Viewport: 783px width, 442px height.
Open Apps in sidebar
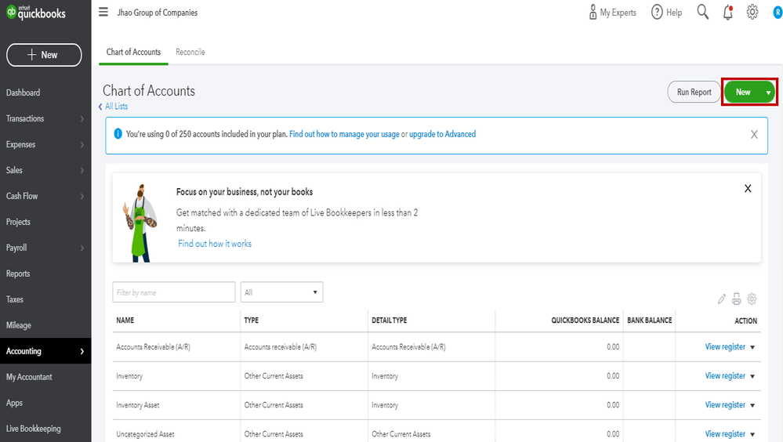tap(14, 403)
